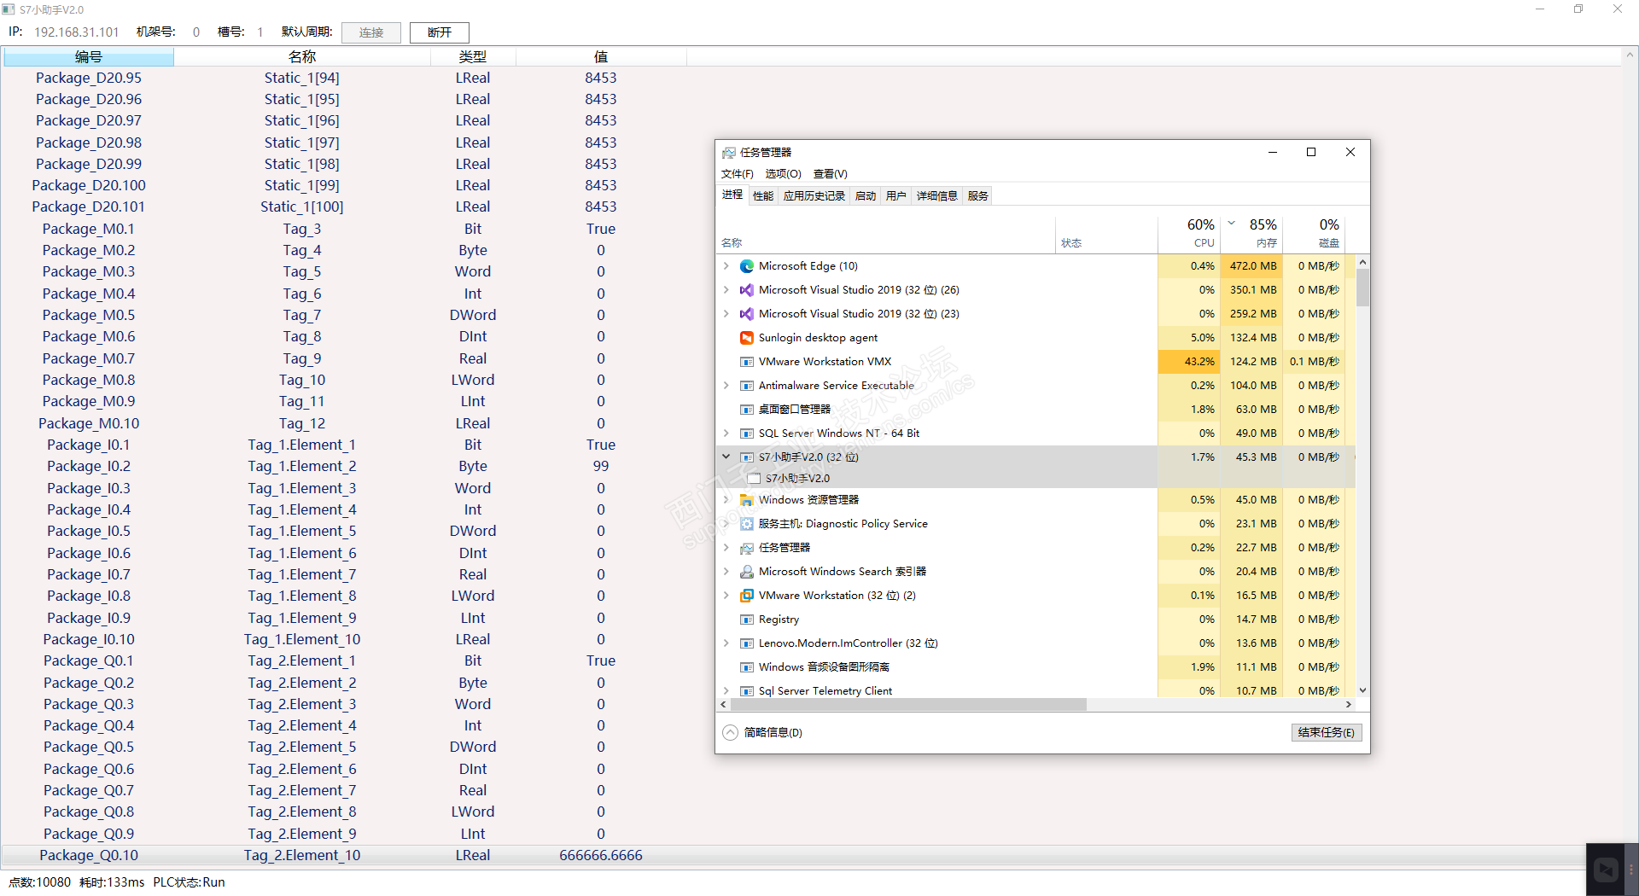The image size is (1639, 896).
Task: Click the Windows 音频设备图形隔离 process icon
Action: pos(747,667)
